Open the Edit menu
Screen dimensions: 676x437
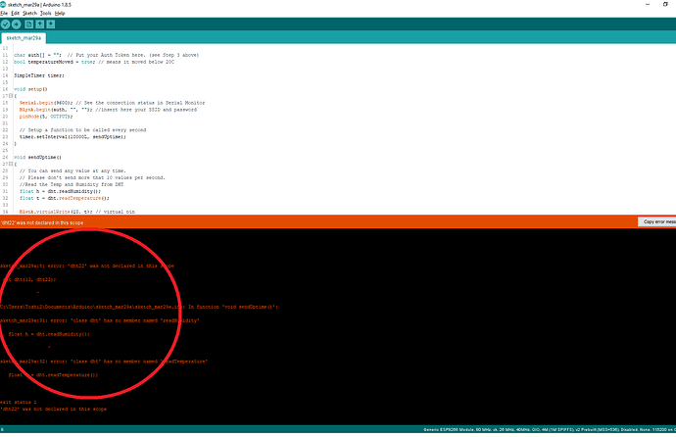(x=15, y=14)
